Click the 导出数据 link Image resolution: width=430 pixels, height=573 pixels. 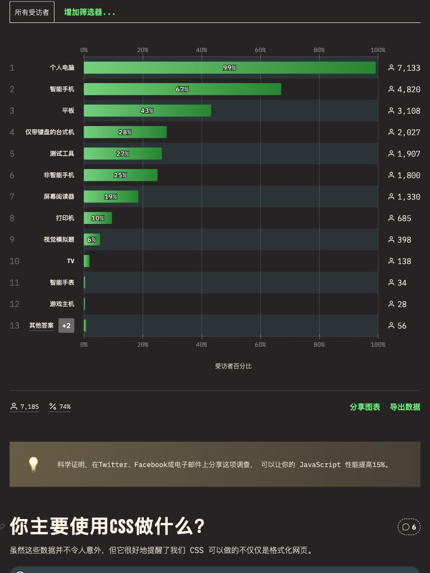tap(404, 407)
